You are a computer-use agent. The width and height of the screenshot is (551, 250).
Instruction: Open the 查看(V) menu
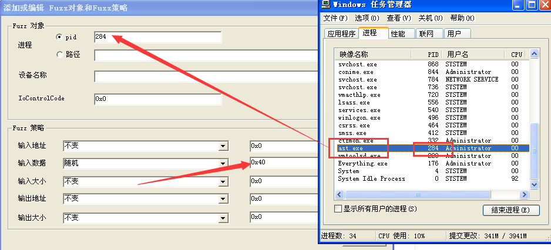pyautogui.click(x=398, y=18)
